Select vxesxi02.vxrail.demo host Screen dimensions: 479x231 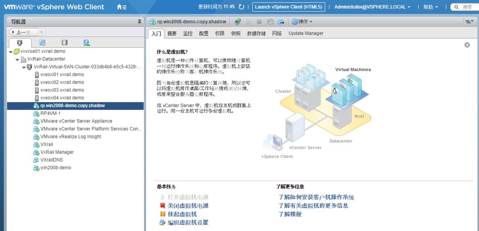pos(62,82)
